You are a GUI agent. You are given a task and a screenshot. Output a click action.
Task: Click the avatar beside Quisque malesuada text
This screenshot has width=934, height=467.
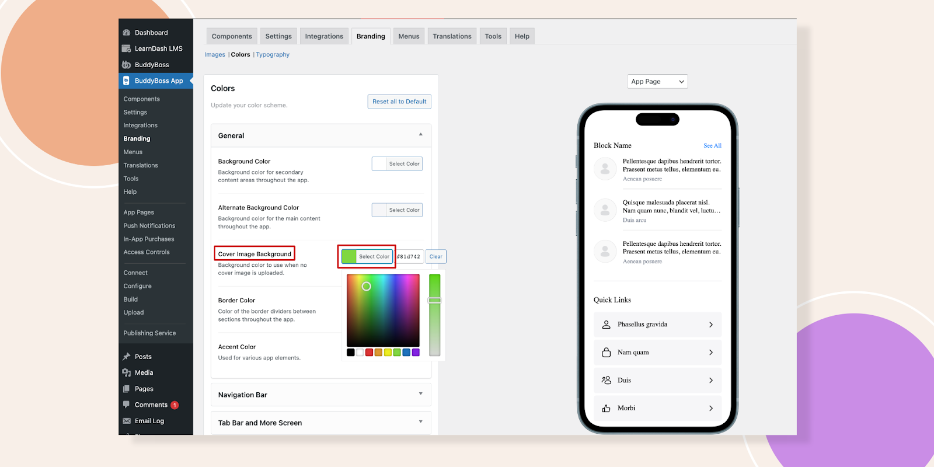click(605, 210)
